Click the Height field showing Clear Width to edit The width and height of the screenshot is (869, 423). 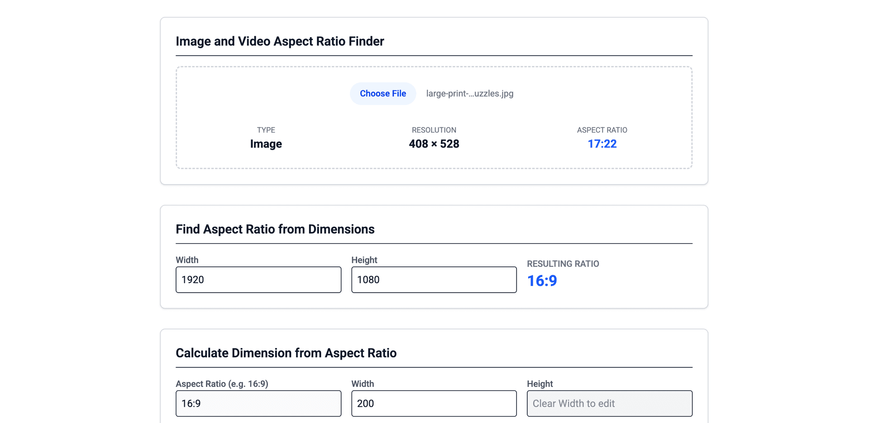click(609, 403)
